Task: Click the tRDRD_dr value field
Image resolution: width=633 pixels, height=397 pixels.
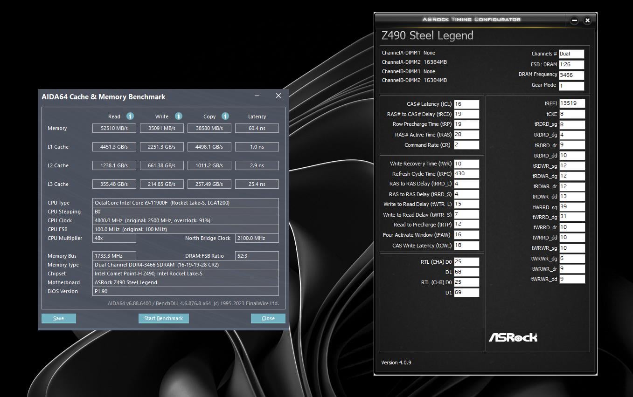Action: [572, 145]
